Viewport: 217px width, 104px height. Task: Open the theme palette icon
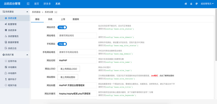click(196, 4)
